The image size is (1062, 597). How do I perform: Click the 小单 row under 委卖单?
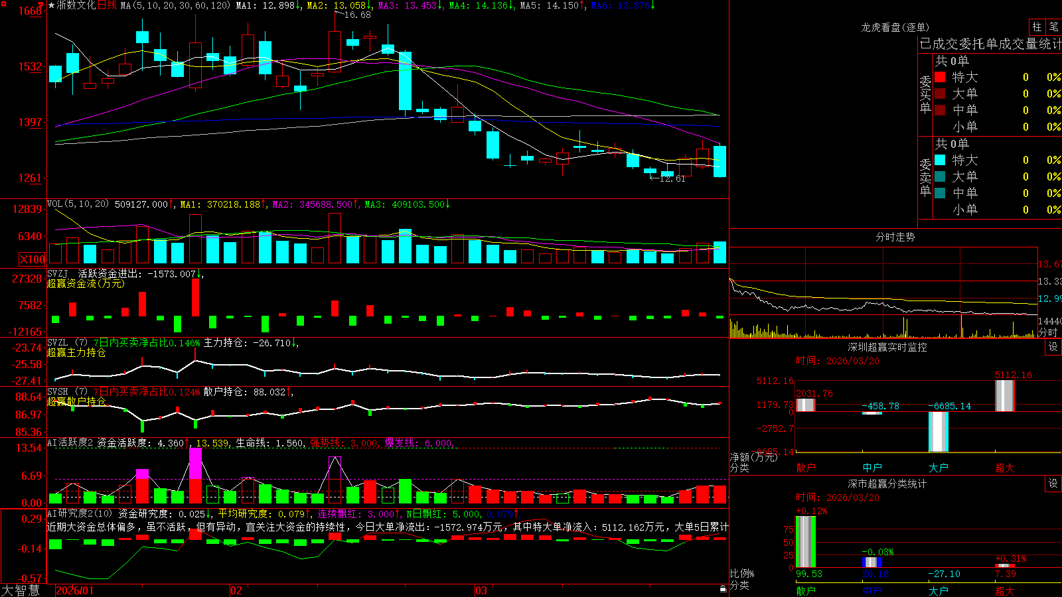[998, 210]
